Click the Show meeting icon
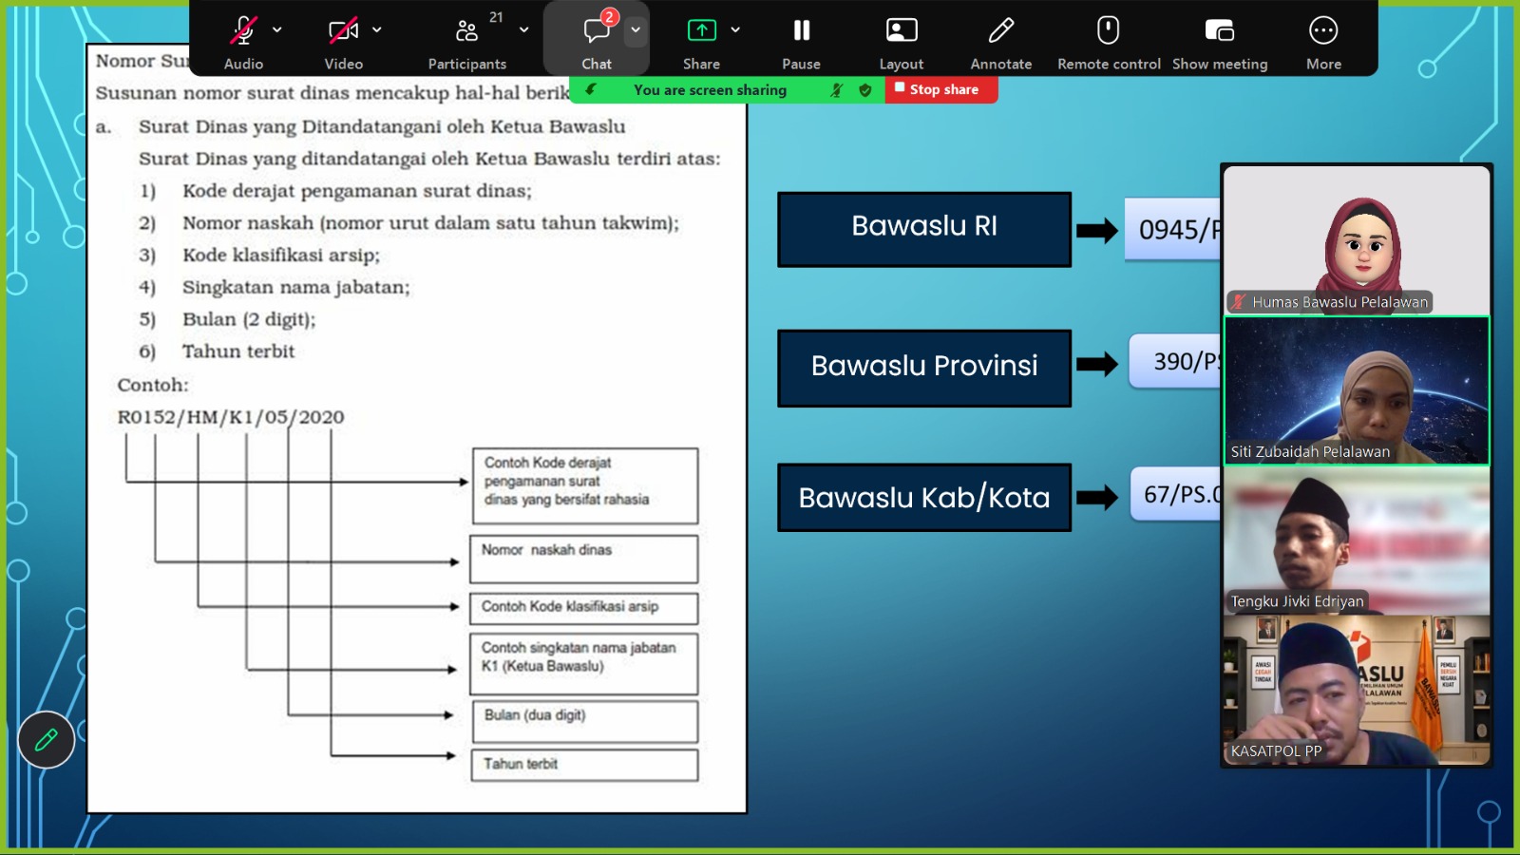Image resolution: width=1520 pixels, height=855 pixels. tap(1220, 30)
